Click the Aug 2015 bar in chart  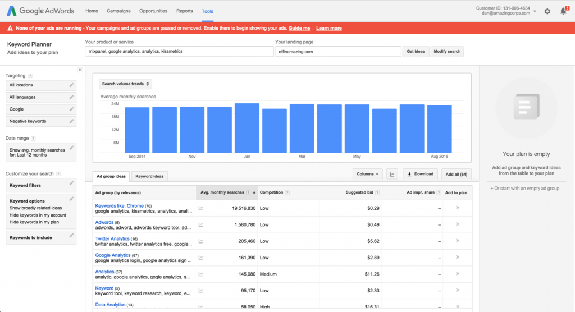439,129
